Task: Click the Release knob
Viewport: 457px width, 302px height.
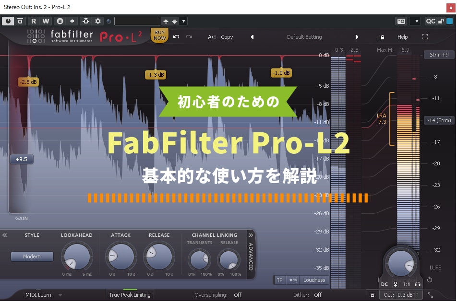Action: 159,256
